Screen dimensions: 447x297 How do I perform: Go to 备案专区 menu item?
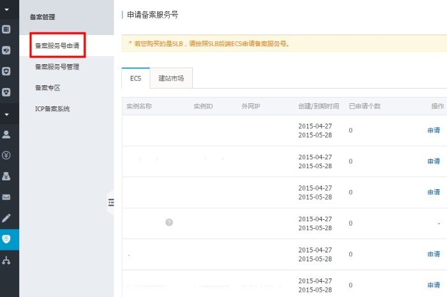(x=47, y=87)
